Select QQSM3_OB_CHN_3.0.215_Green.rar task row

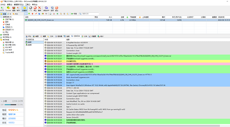(127, 20)
